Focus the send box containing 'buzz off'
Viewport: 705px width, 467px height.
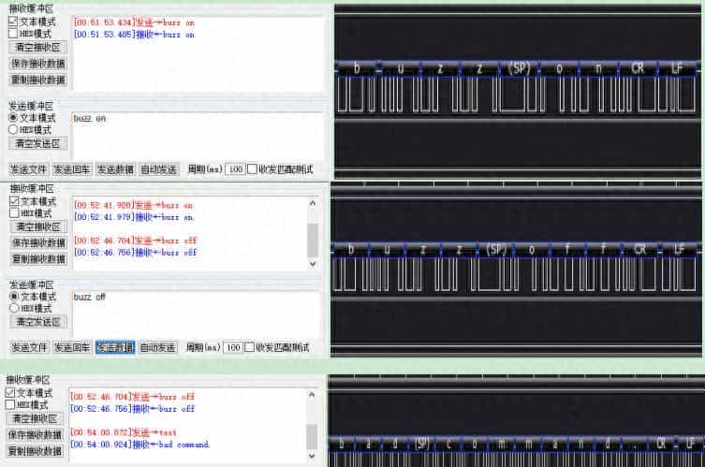click(197, 314)
